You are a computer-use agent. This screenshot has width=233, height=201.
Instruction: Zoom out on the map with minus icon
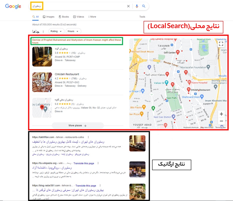point(221,121)
